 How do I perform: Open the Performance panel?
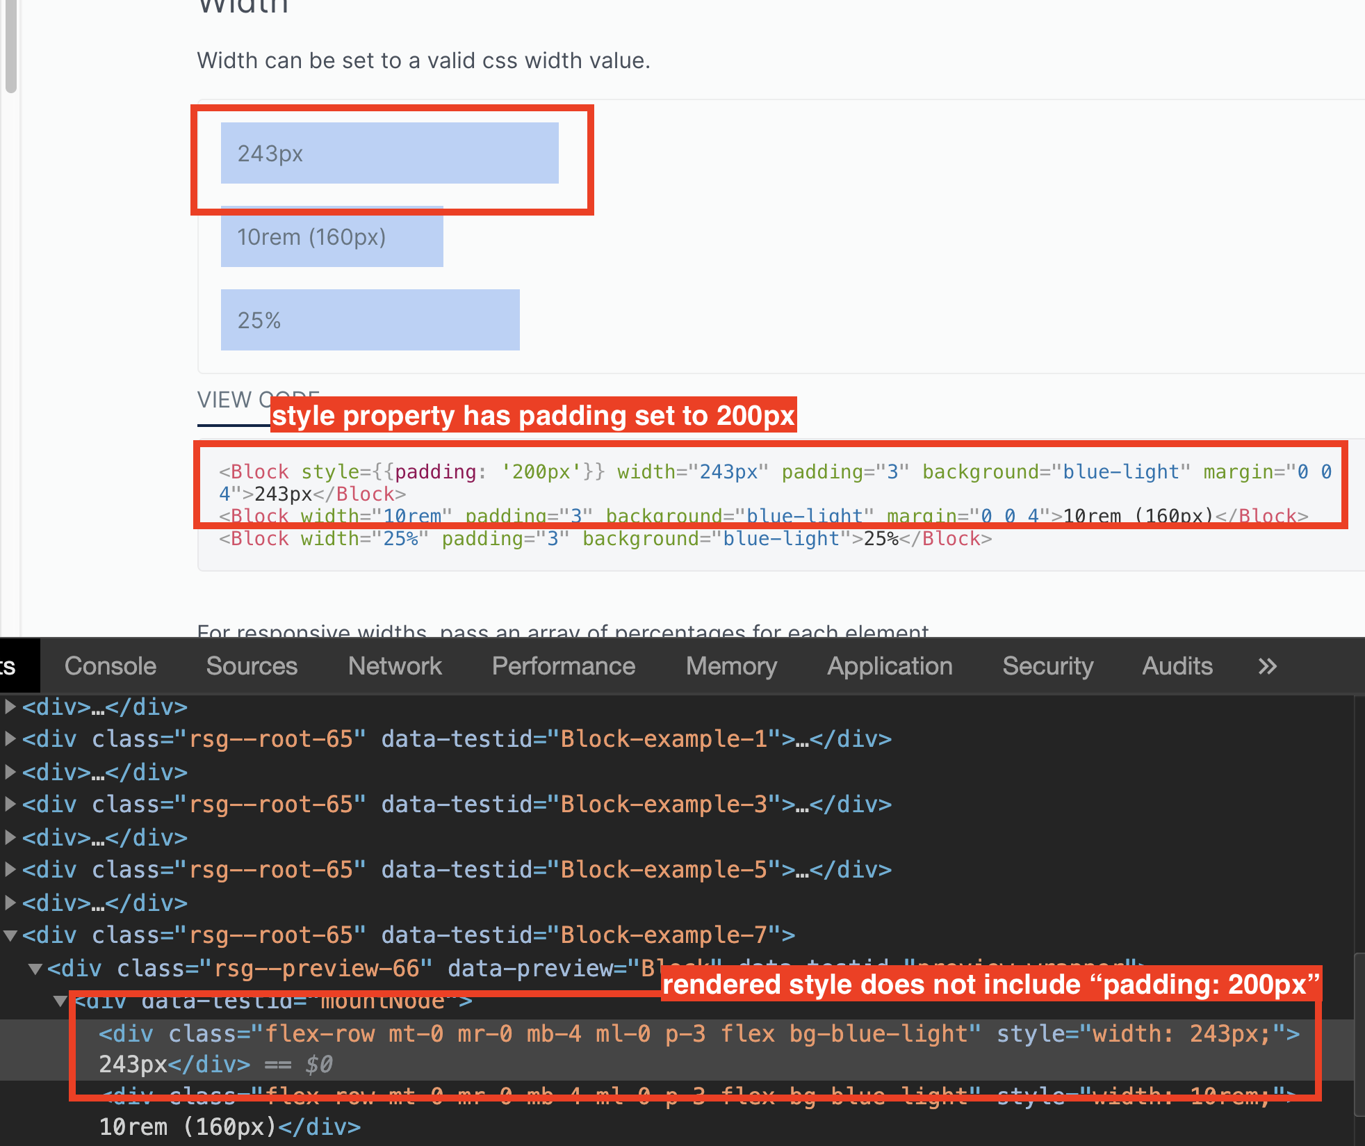click(563, 665)
